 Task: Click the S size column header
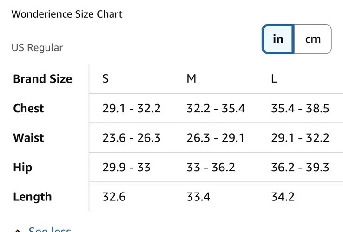click(106, 79)
